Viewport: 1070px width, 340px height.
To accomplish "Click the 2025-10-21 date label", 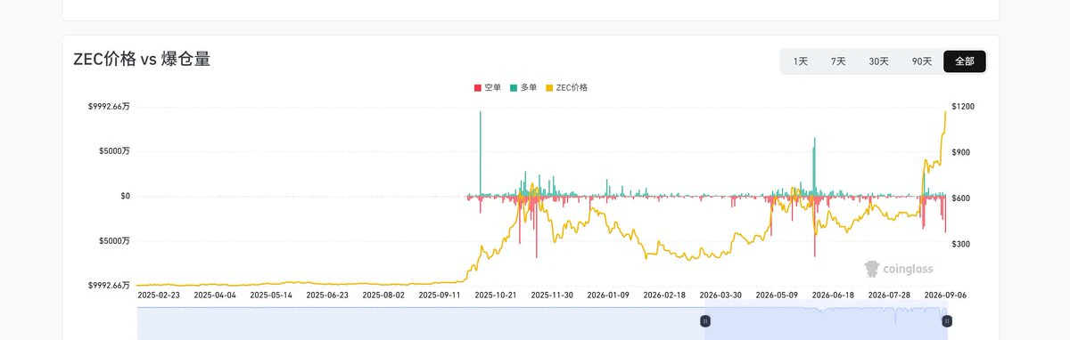I will [x=496, y=295].
